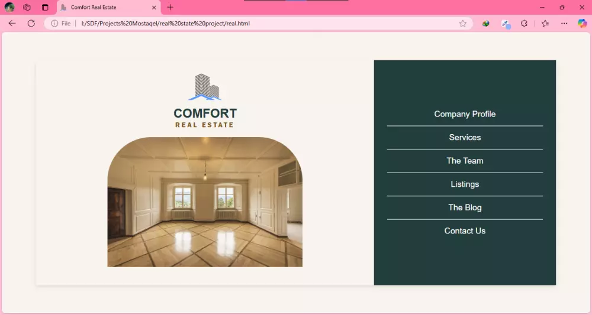The width and height of the screenshot is (592, 315).
Task: Close the Comfort Real Estate tab
Action: tap(154, 7)
